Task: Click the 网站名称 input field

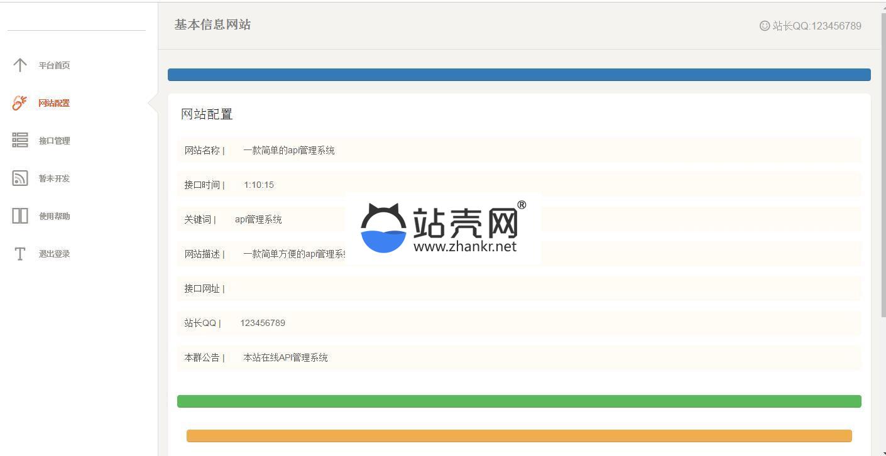Action: click(540, 150)
